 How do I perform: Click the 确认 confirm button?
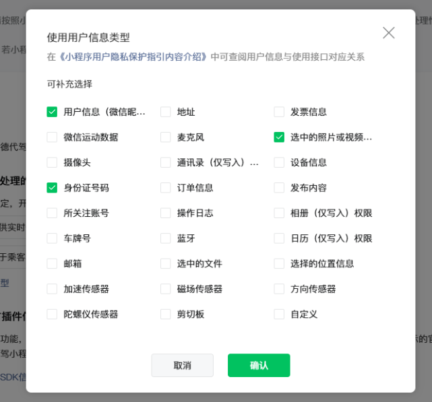pyautogui.click(x=259, y=365)
